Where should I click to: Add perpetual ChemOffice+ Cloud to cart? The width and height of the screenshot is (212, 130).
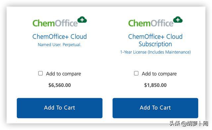tap(60, 108)
